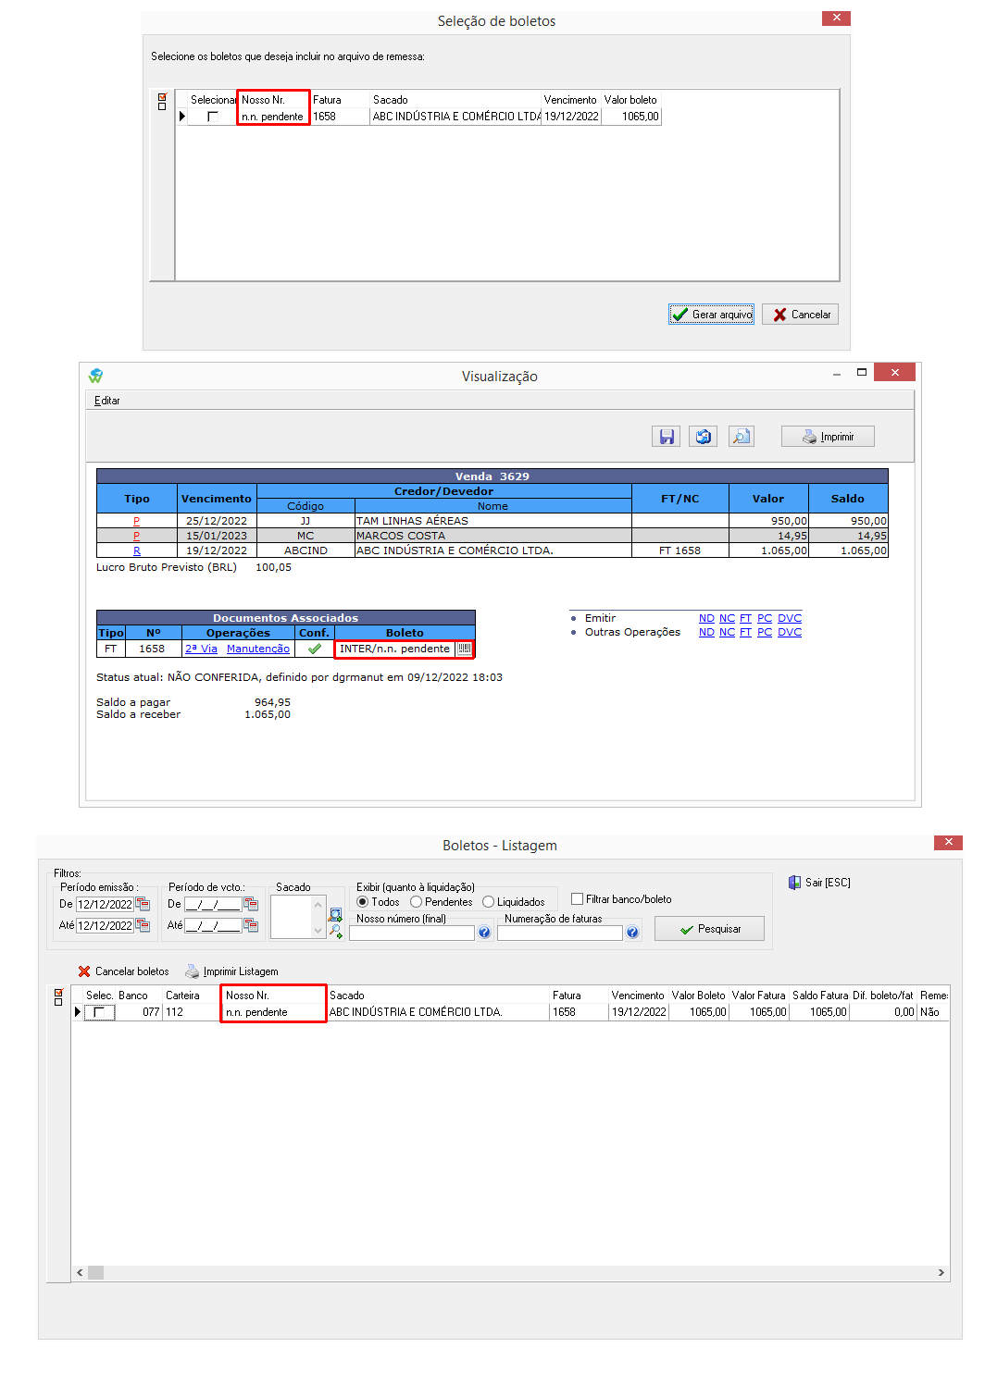Click the Sair [ESC] button

(819, 883)
